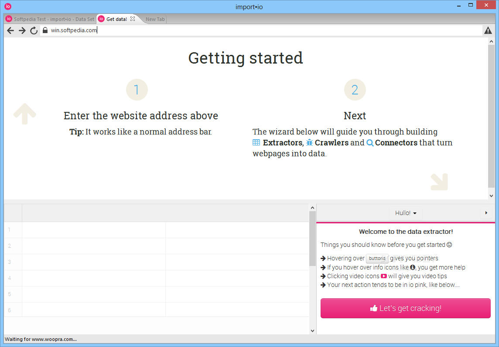Click the padlock security icon
The image size is (499, 347).
tap(45, 30)
